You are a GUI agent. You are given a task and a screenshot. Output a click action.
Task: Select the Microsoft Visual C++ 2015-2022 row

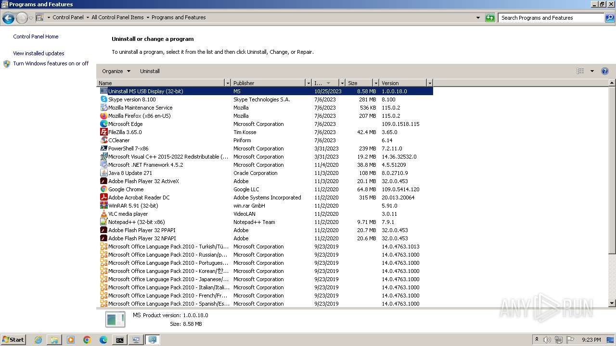[x=265, y=157]
